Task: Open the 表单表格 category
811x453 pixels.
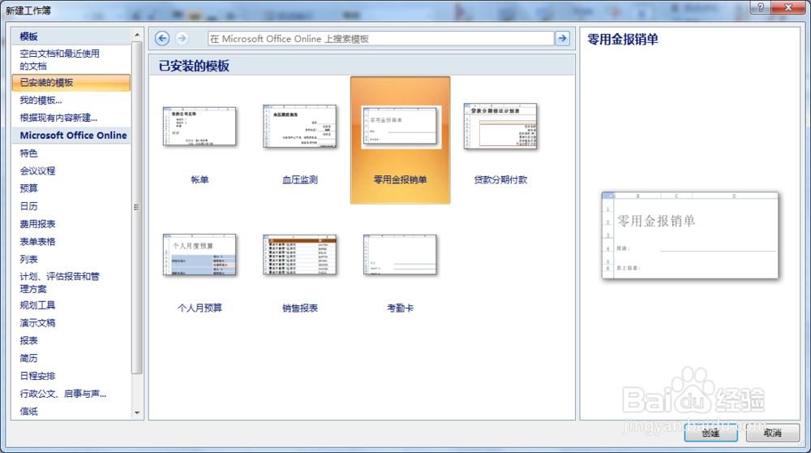Action: point(37,241)
